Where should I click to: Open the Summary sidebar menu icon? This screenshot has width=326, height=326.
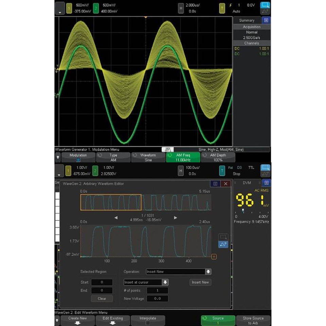[x=266, y=20]
